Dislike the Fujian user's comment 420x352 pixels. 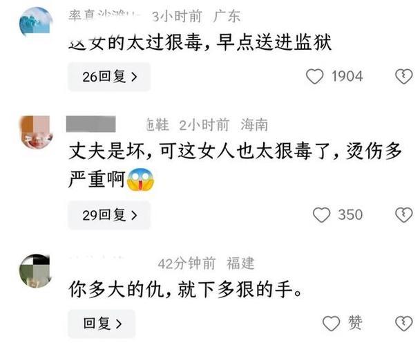tap(403, 324)
